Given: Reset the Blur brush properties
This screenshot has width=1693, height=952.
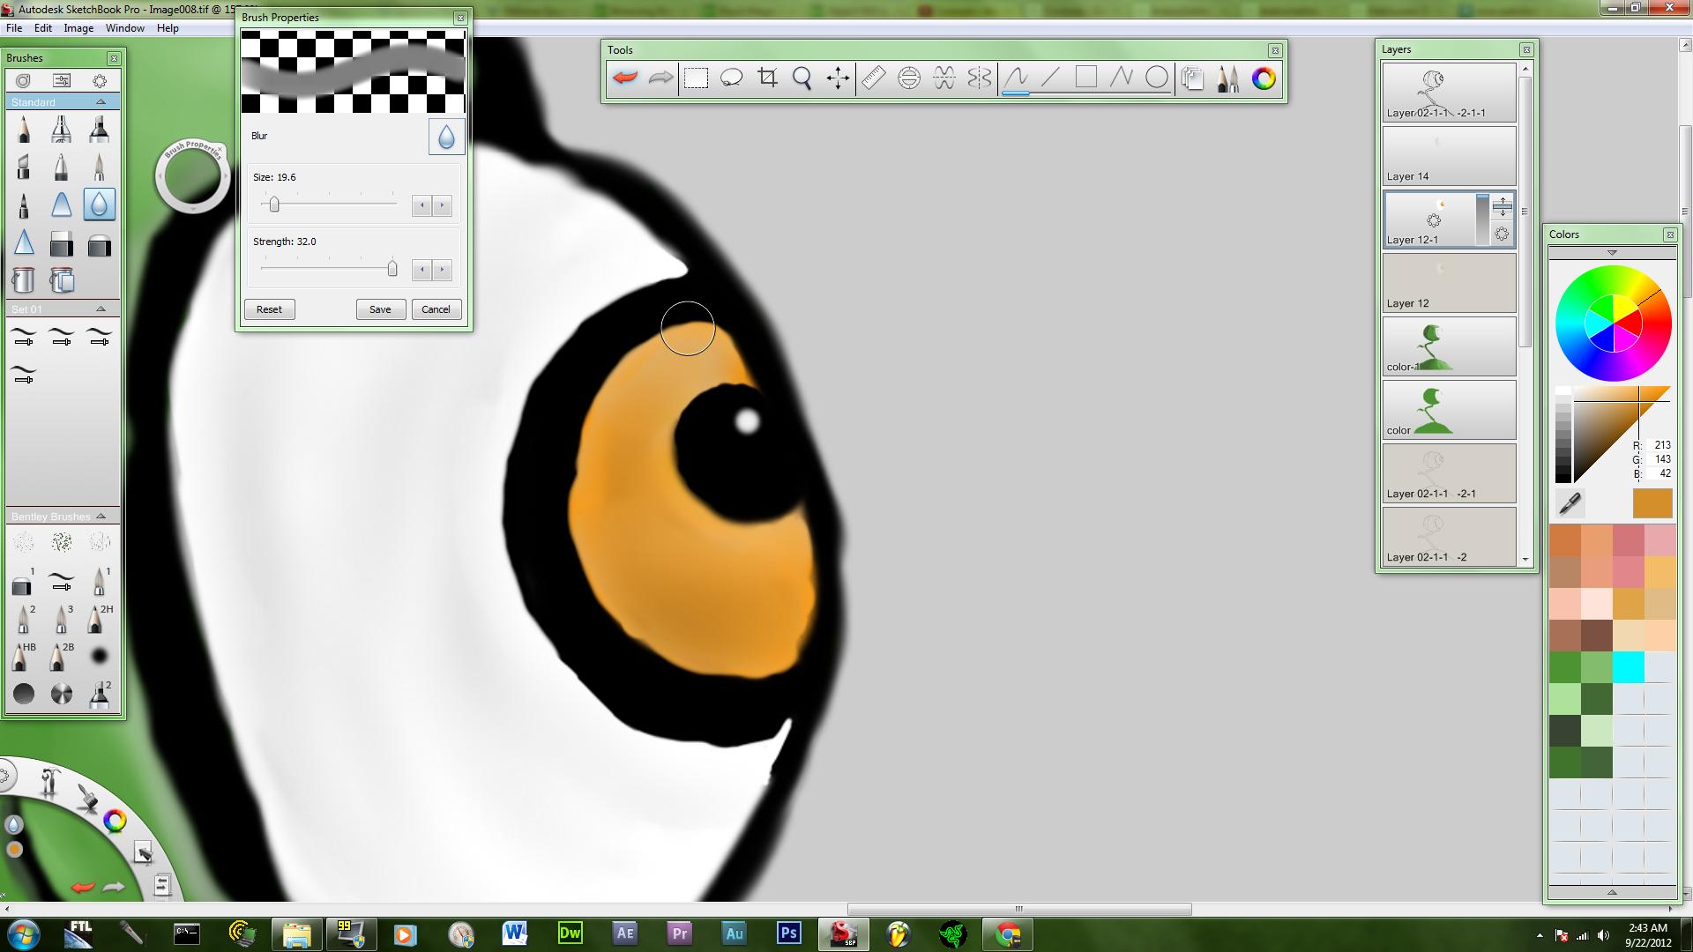Looking at the screenshot, I should point(269,309).
